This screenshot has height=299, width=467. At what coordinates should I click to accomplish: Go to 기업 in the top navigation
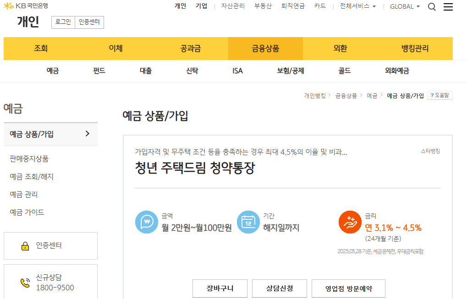pyautogui.click(x=201, y=6)
